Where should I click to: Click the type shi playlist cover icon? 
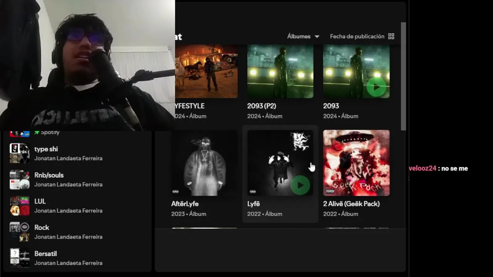coord(20,153)
